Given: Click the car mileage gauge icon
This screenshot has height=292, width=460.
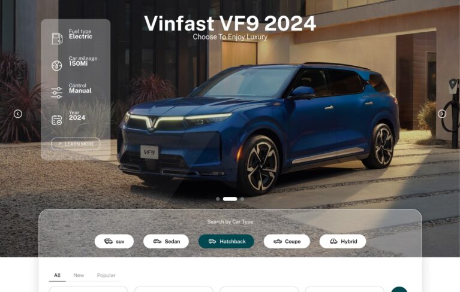Looking at the screenshot, I should coord(56,66).
